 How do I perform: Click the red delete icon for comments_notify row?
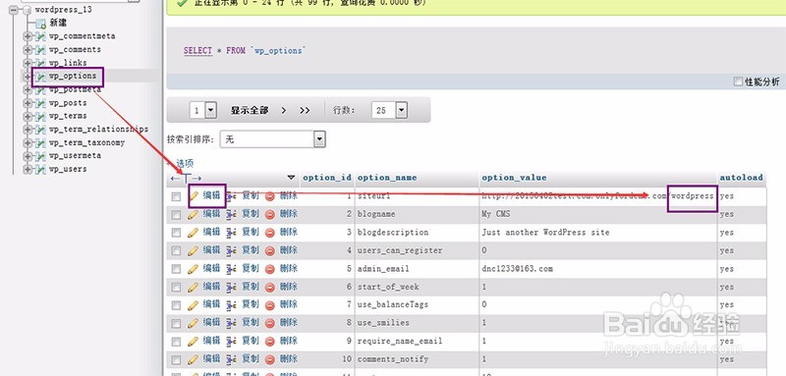[270, 360]
